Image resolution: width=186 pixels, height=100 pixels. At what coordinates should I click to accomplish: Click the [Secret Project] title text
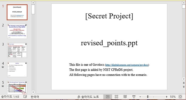point(109,16)
